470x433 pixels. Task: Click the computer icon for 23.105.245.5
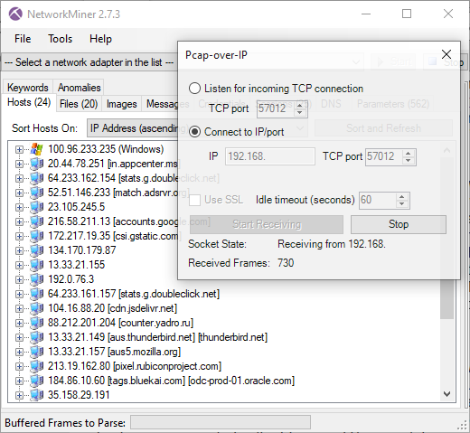click(x=37, y=207)
